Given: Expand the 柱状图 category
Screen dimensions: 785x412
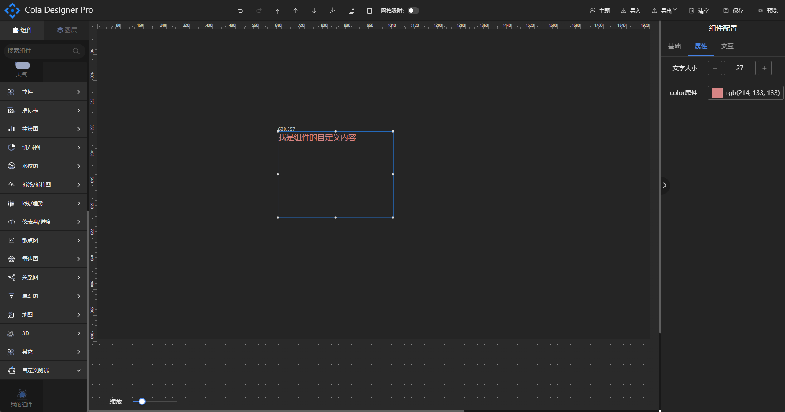Looking at the screenshot, I should coord(43,129).
